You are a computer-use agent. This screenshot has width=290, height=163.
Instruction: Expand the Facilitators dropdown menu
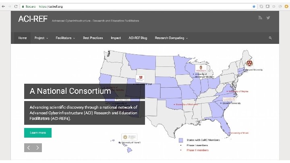tap(65, 38)
